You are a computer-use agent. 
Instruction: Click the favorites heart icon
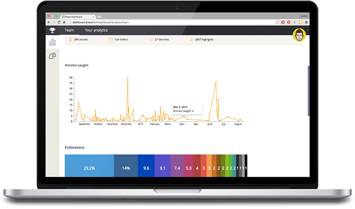(151, 39)
